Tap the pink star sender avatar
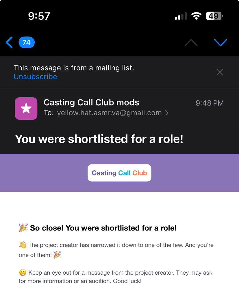The width and height of the screenshot is (239, 290). pyautogui.click(x=26, y=108)
